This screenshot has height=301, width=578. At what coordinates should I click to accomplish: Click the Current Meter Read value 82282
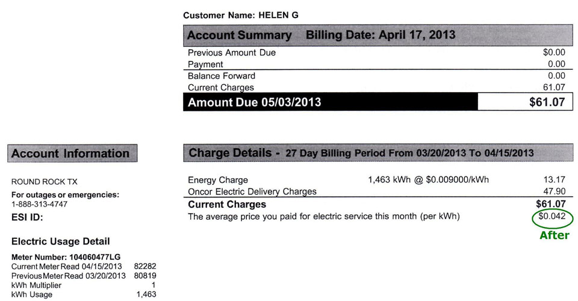(x=145, y=266)
